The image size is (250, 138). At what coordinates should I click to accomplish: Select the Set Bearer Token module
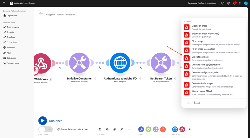point(161,63)
